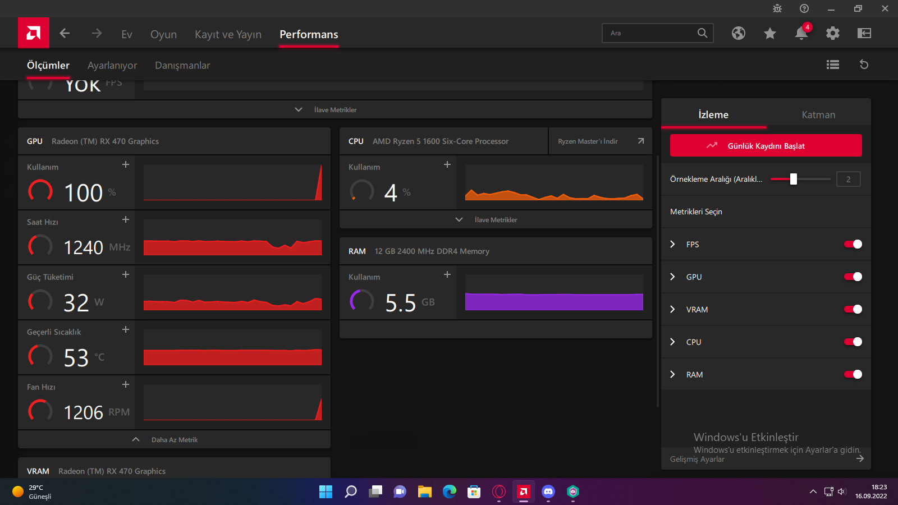This screenshot has height=505, width=898.
Task: Select the Ölçümler sub-tab
Action: (48, 65)
